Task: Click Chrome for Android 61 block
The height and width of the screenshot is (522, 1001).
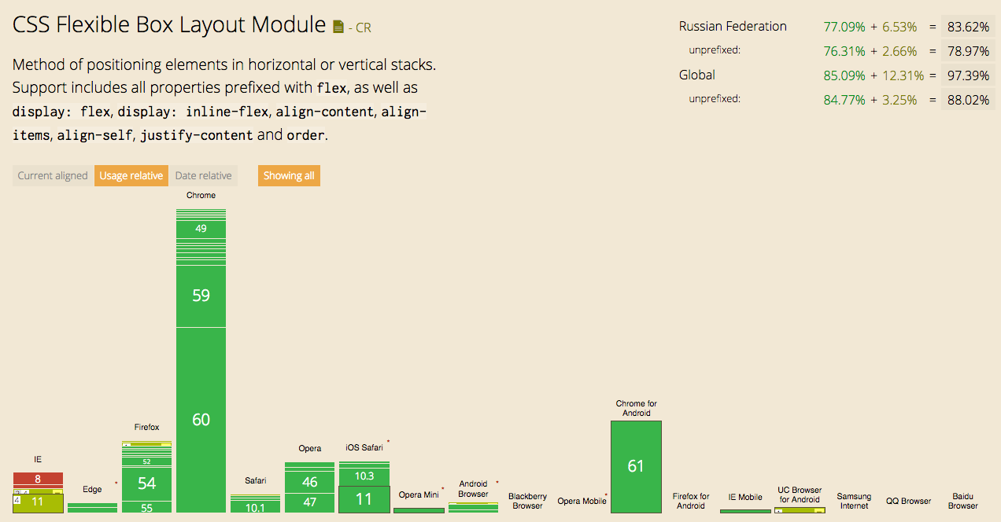Action: coord(636,466)
